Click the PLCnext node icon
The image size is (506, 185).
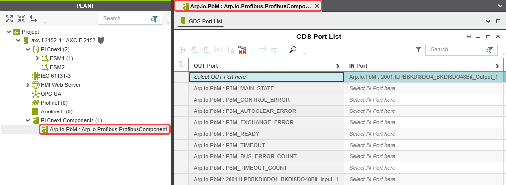[36, 49]
